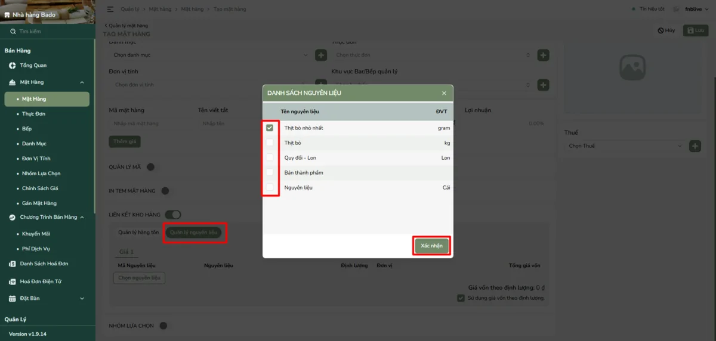Switch to the Quản lý hàng tồn tab
716x341 pixels.
(x=138, y=232)
